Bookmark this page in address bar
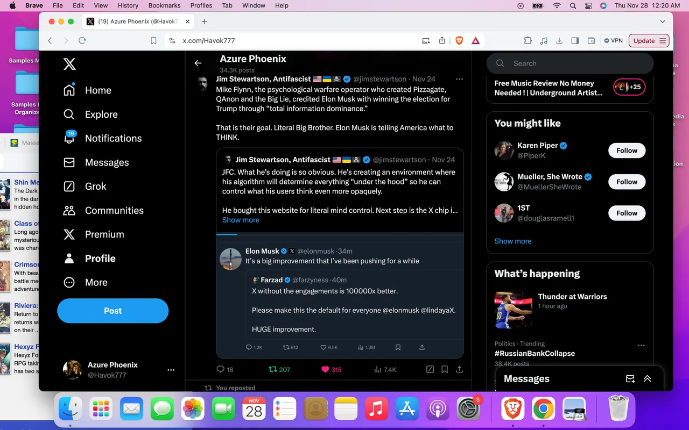 pyautogui.click(x=153, y=40)
